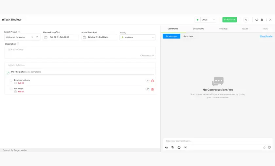
Task: Check the Add images to-do item
Action: coord(11,89)
